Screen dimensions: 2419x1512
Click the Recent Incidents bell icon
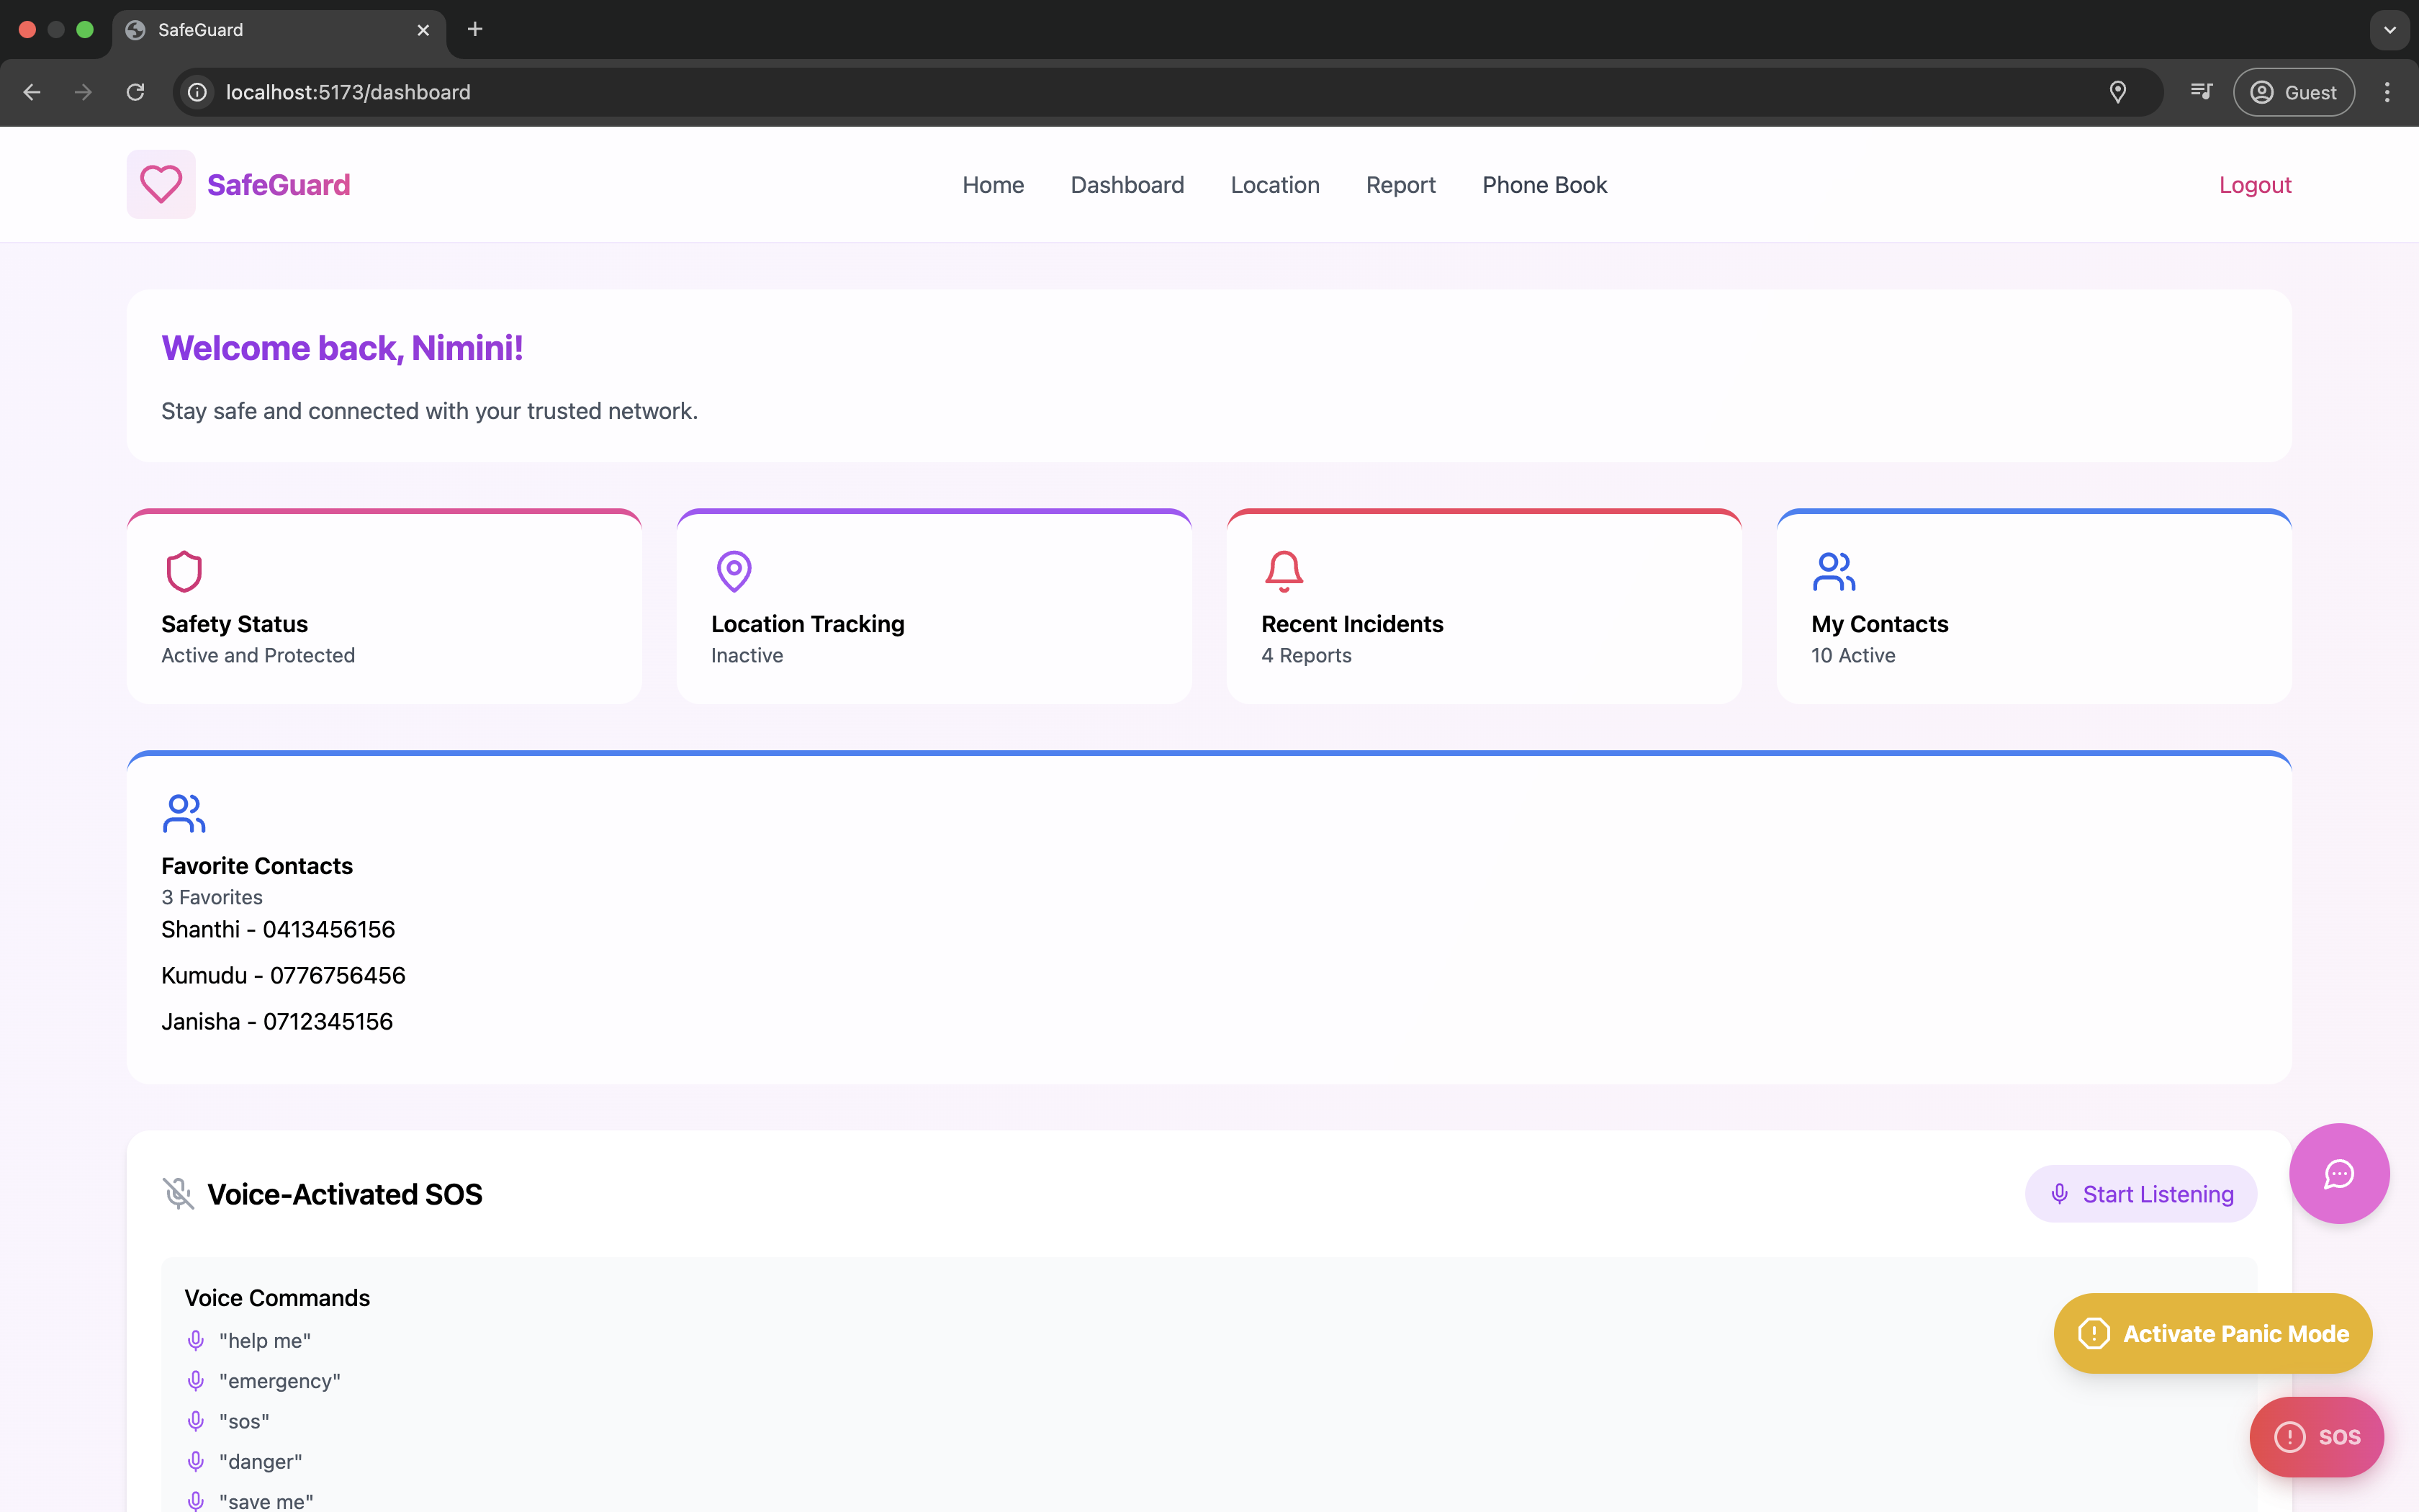pyautogui.click(x=1284, y=570)
